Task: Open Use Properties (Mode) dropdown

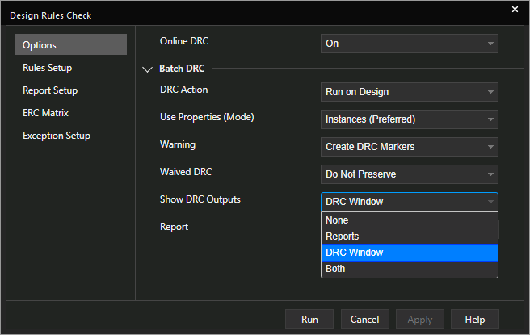Action: 409,119
